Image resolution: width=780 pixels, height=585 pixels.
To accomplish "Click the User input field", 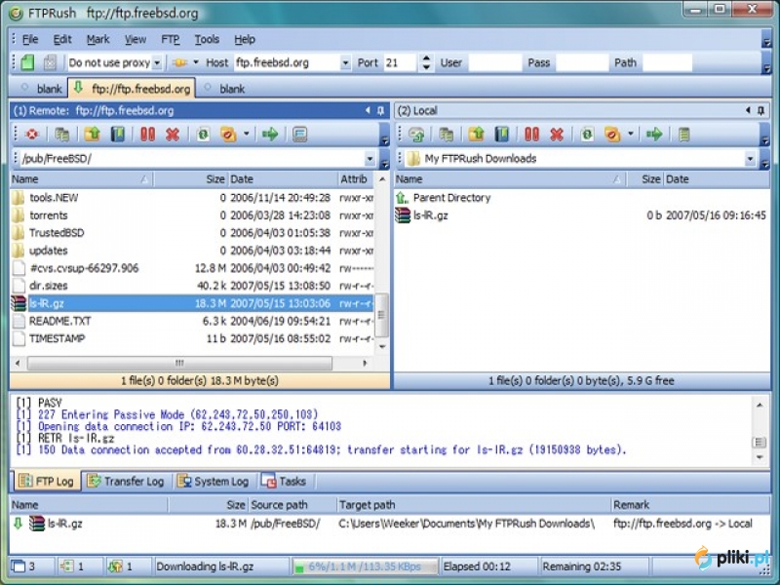I will click(x=495, y=62).
